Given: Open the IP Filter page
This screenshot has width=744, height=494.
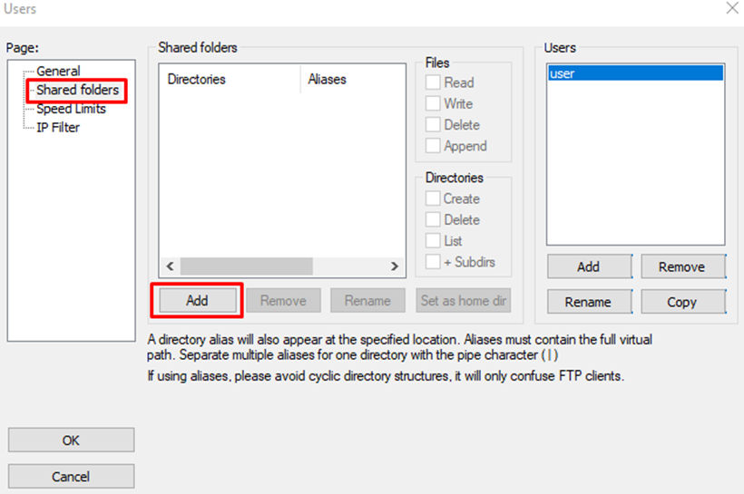Looking at the screenshot, I should [58, 128].
